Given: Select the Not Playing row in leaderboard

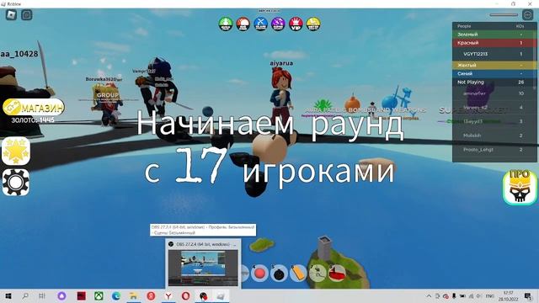Looking at the screenshot, I should [494, 82].
